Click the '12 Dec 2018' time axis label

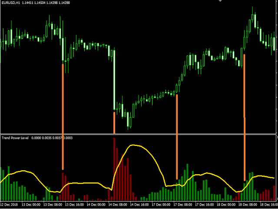click(x=9, y=205)
